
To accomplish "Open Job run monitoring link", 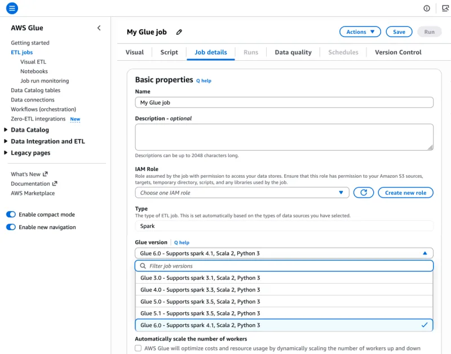I will 45,80.
